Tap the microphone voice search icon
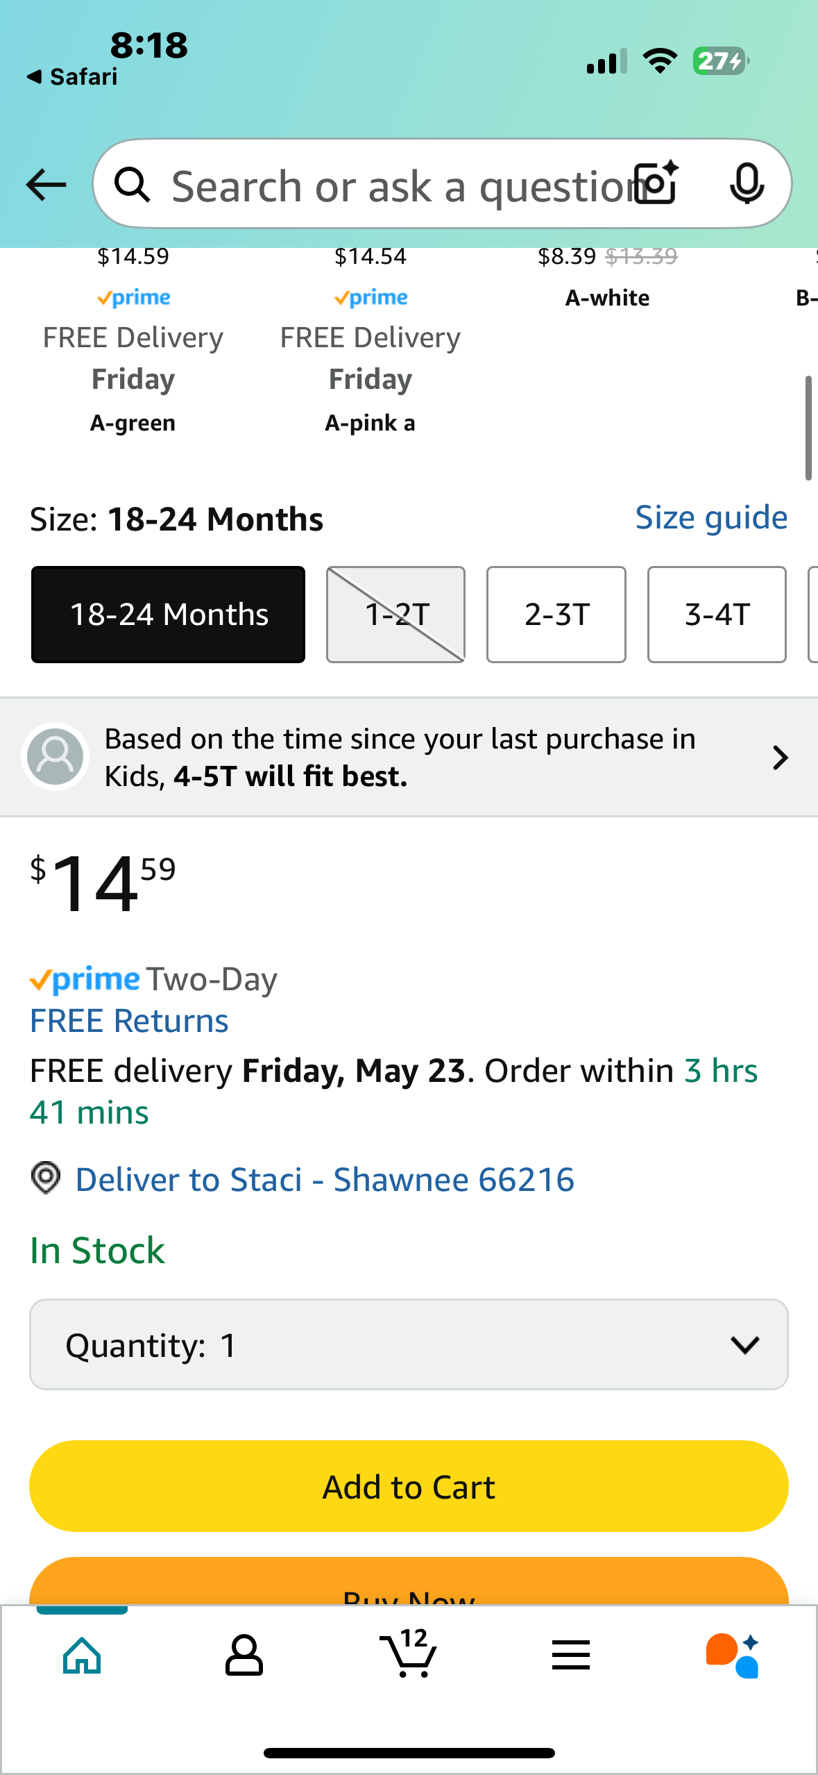The height and width of the screenshot is (1775, 818). pyautogui.click(x=747, y=184)
